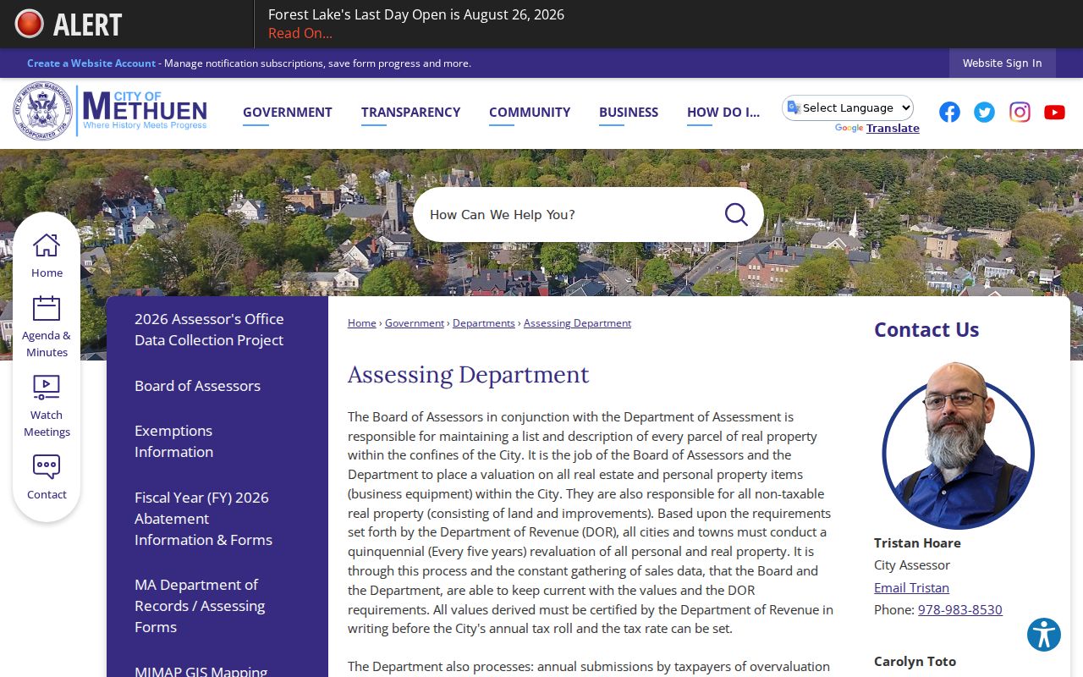This screenshot has height=677, width=1083.
Task: Click the Carolyn Toto contact name
Action: [915, 661]
